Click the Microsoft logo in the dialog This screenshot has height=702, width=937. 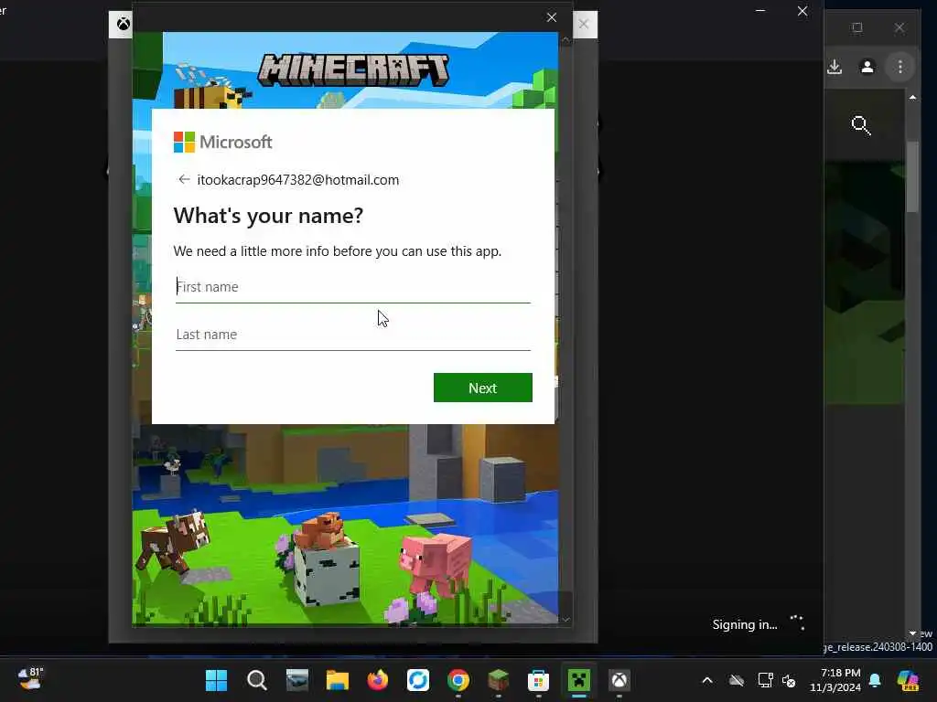click(223, 142)
